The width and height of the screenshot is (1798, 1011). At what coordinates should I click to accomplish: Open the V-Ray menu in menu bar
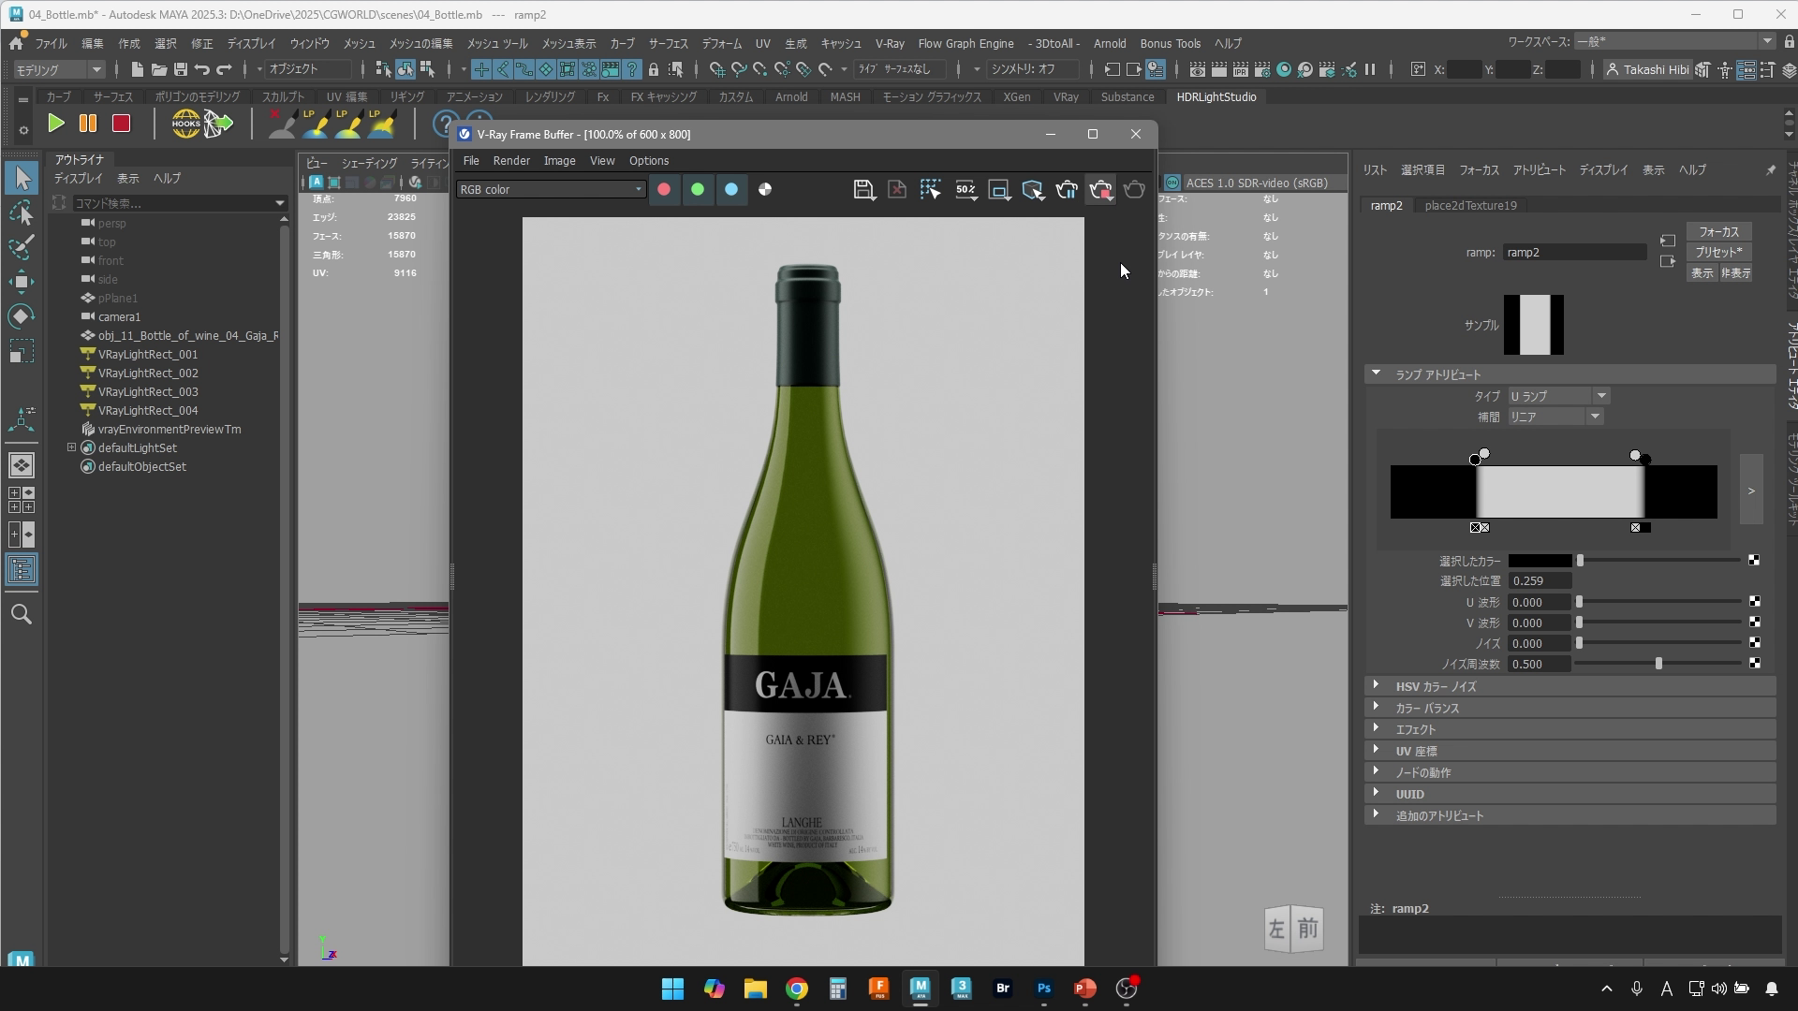pyautogui.click(x=889, y=44)
